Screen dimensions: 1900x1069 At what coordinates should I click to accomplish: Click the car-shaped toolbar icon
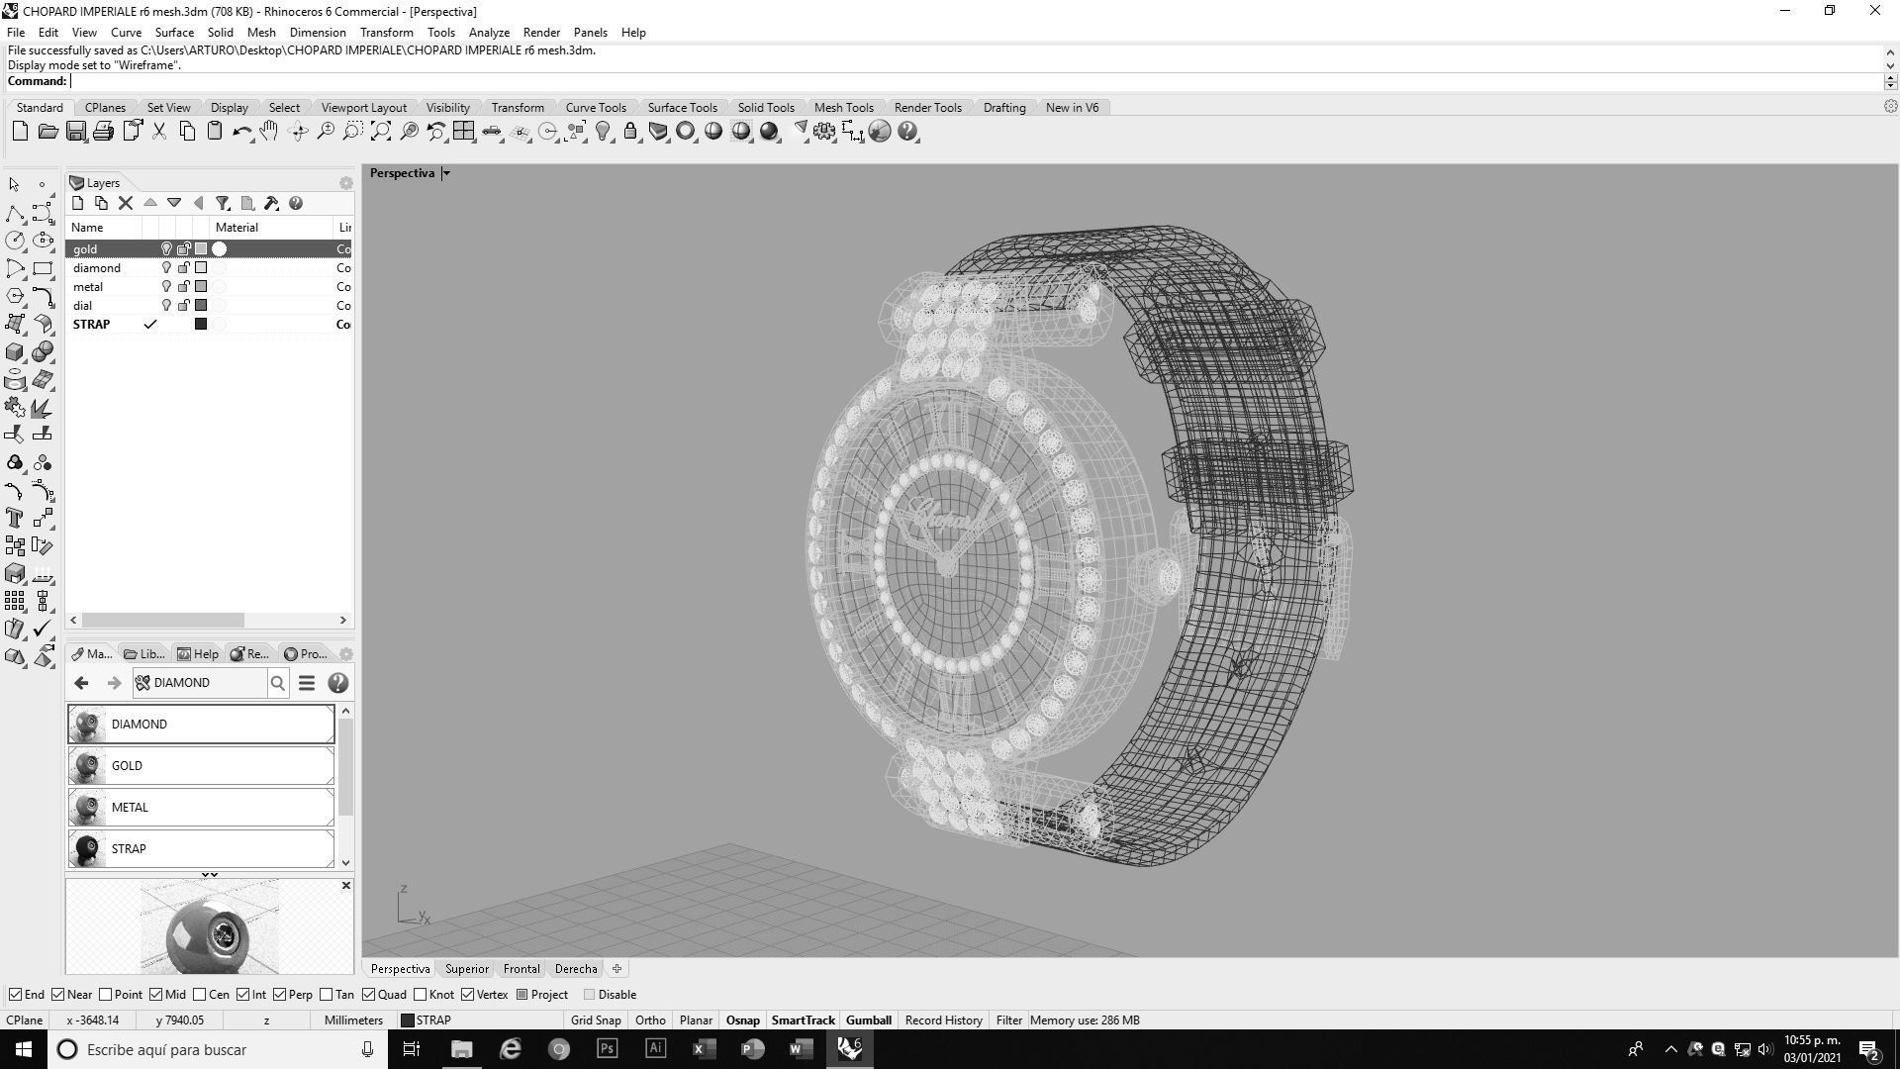coord(491,131)
